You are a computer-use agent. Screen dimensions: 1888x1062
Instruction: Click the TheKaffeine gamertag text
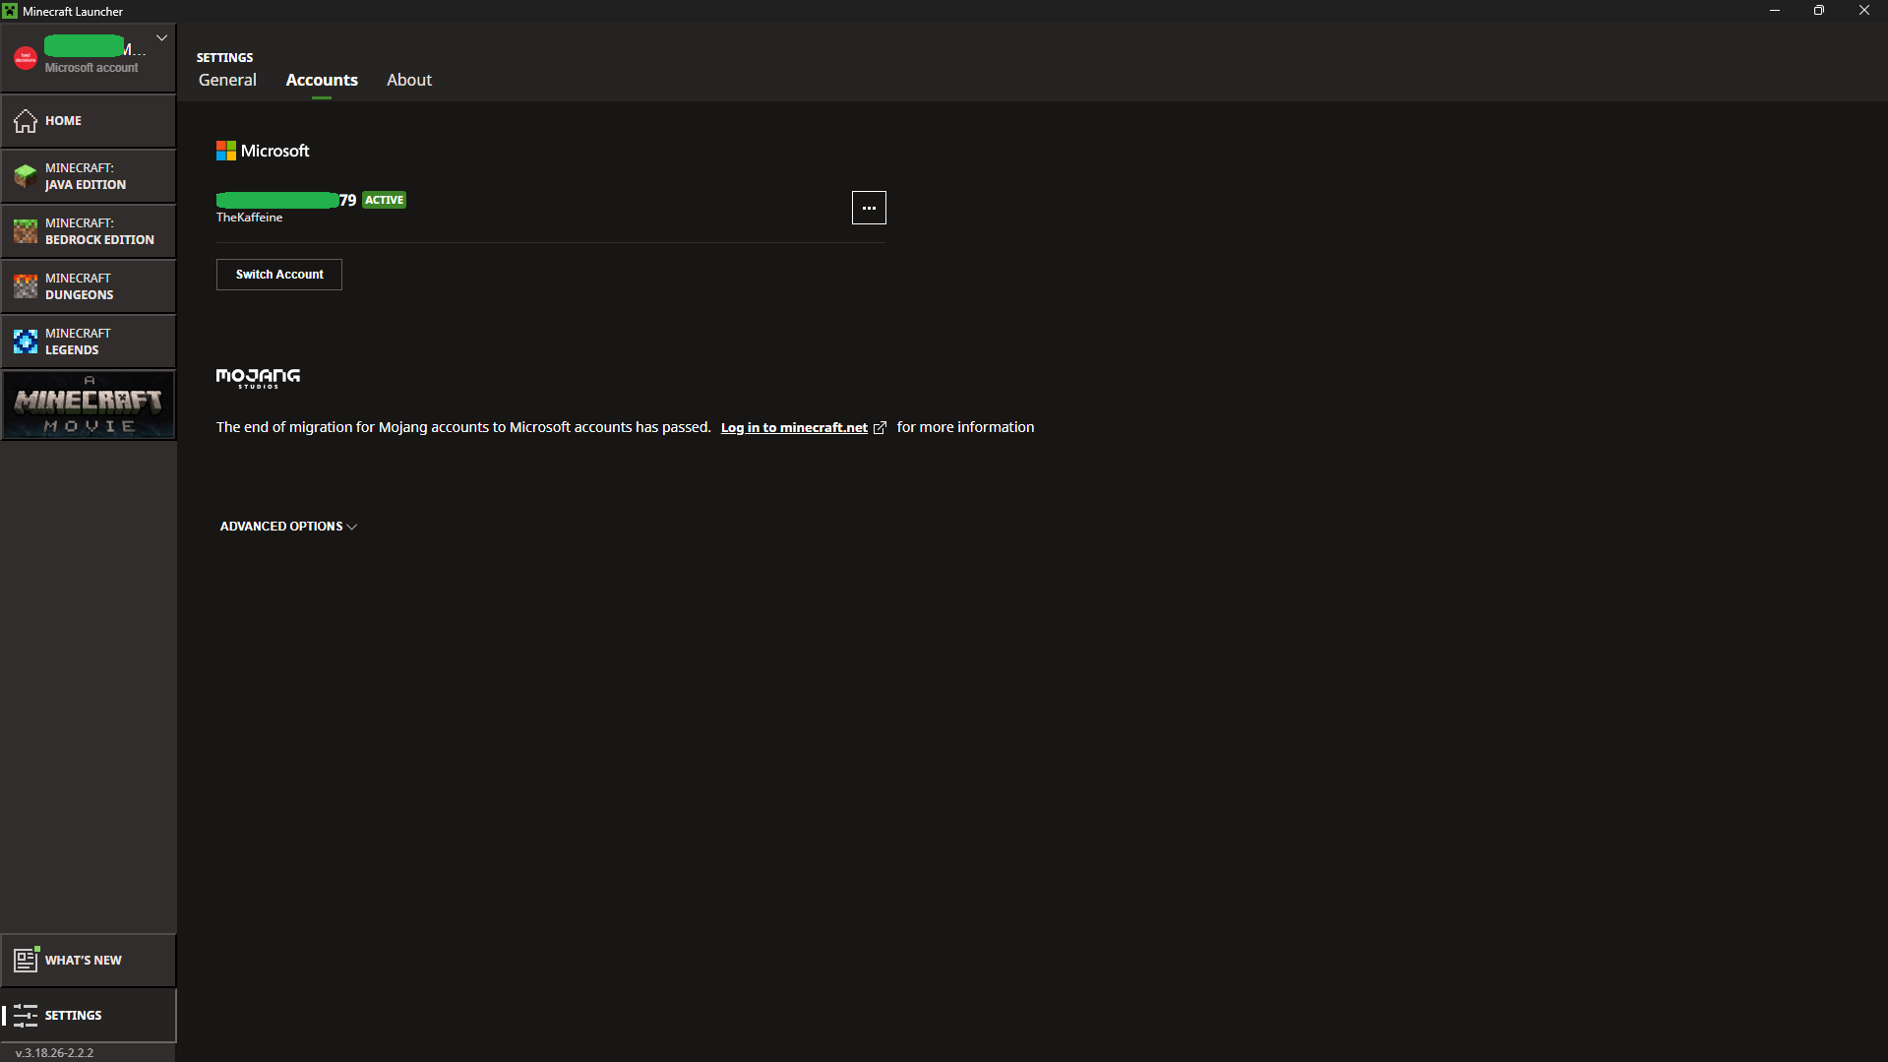click(x=250, y=218)
